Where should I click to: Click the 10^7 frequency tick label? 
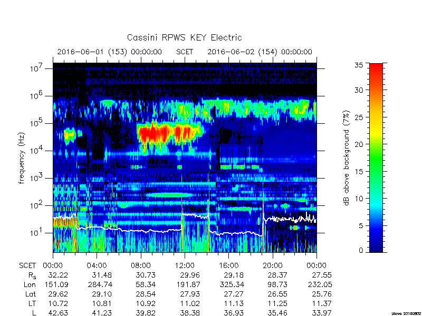(35, 68)
